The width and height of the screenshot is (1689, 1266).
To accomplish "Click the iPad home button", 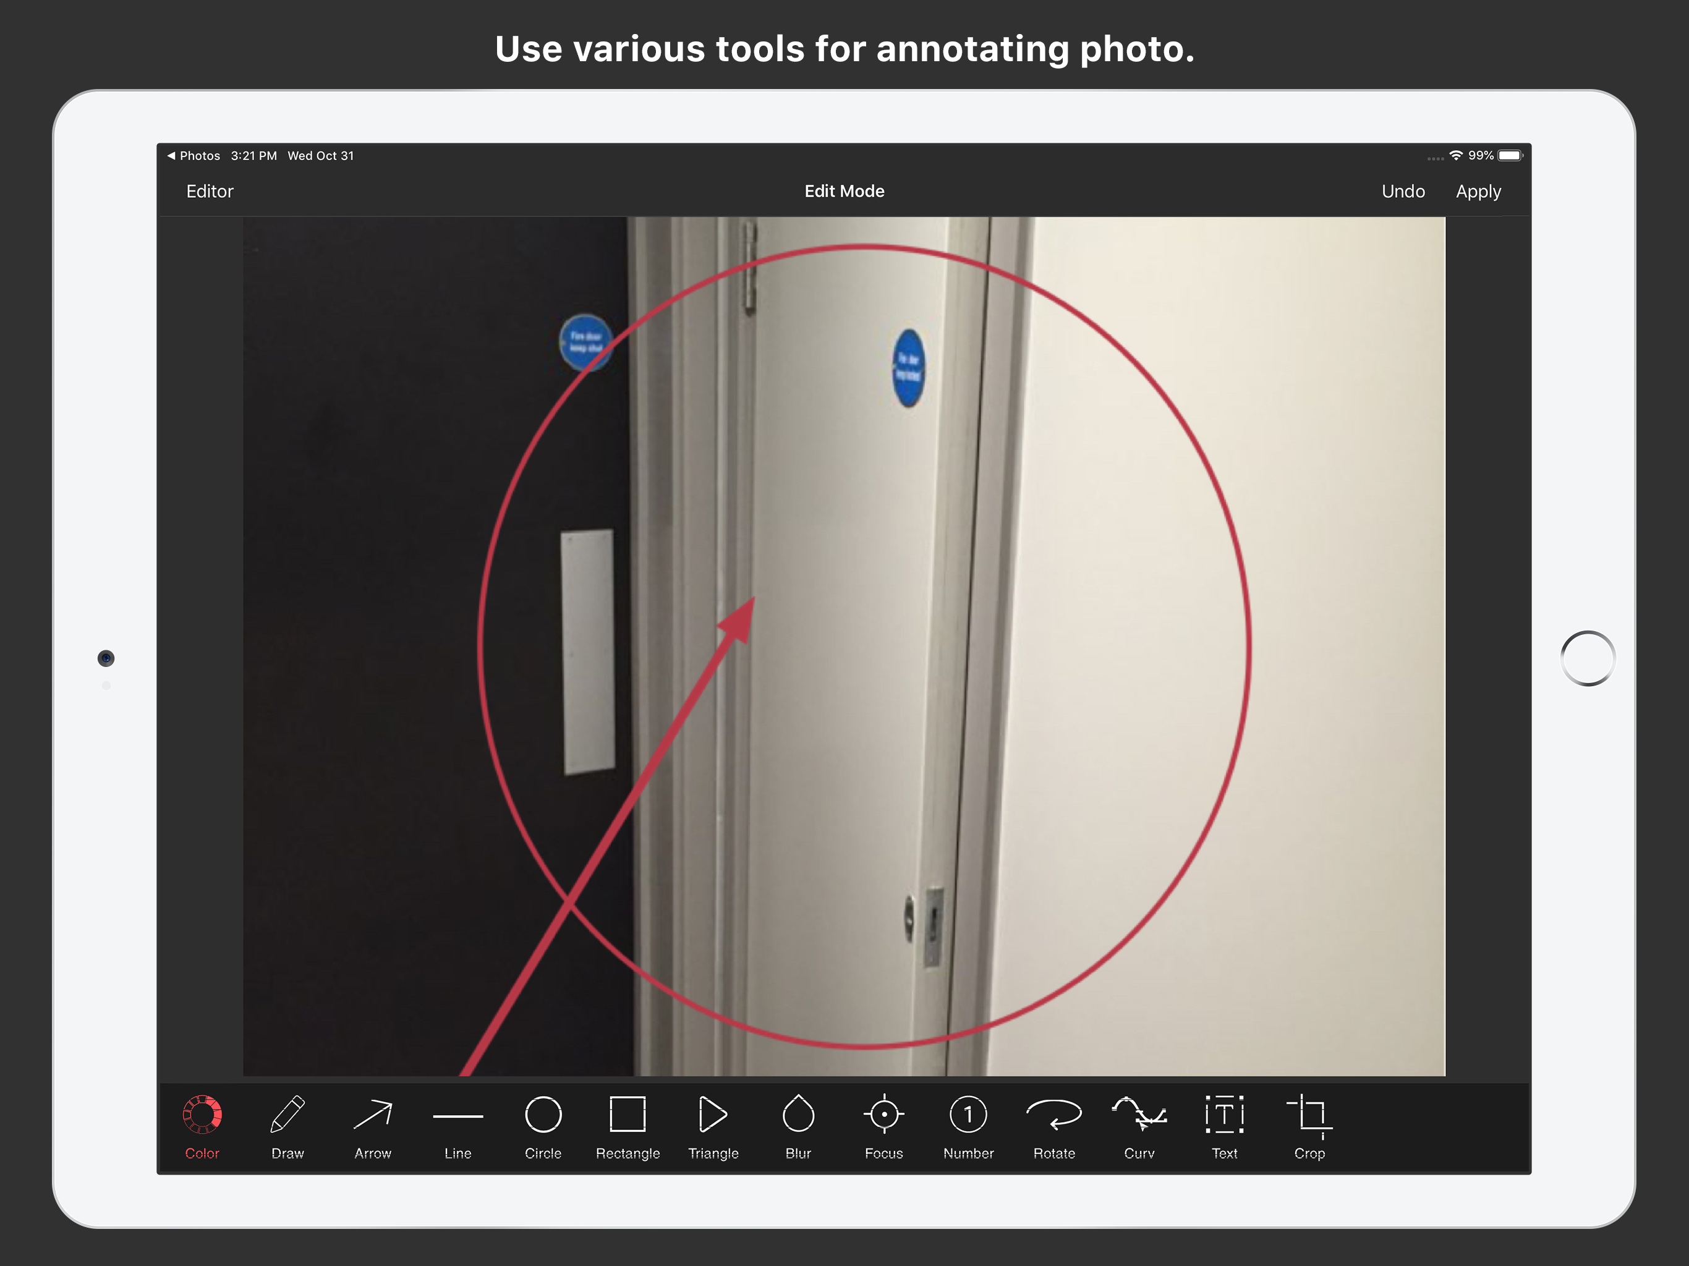I will [1588, 658].
